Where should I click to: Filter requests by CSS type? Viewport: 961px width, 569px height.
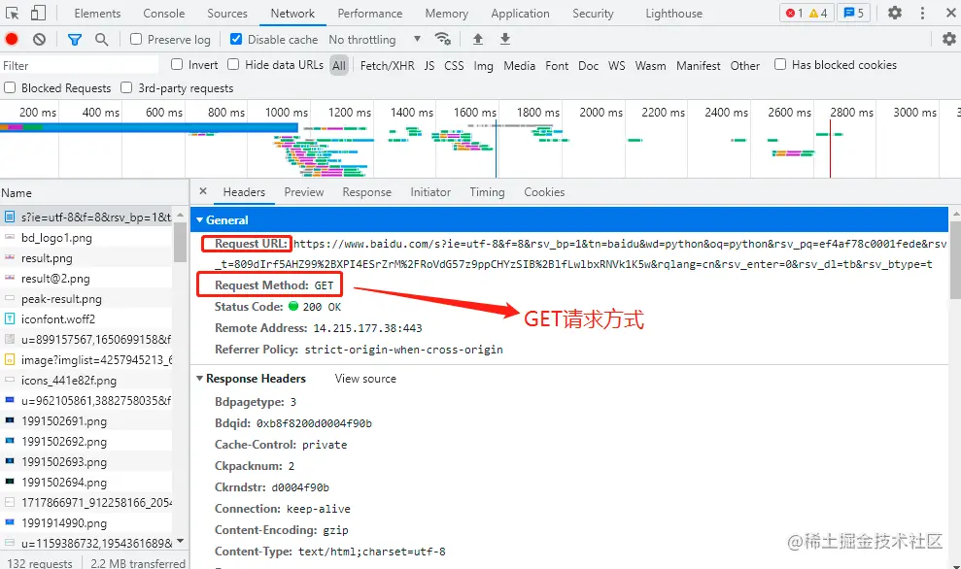tap(454, 65)
